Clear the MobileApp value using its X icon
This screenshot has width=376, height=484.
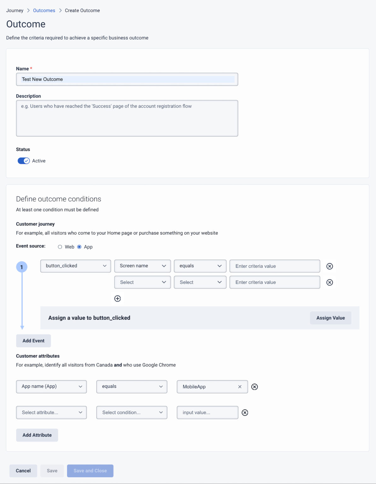coord(240,387)
